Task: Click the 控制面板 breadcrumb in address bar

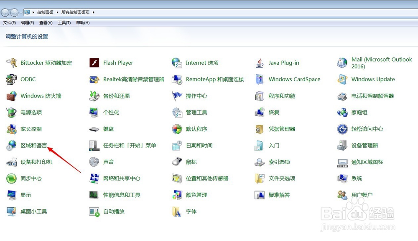Action: pos(45,12)
